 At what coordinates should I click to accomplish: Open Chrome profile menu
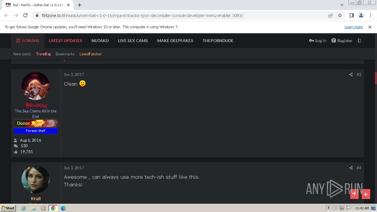[361, 15]
